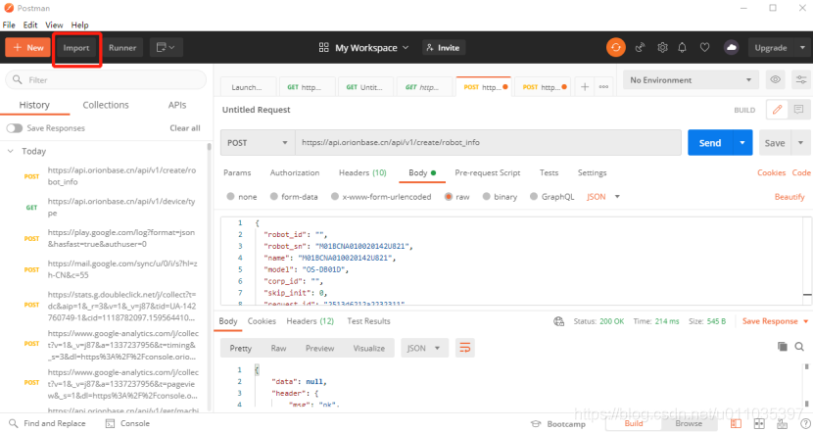Select the form-data radio button
813x432 pixels.
[273, 197]
